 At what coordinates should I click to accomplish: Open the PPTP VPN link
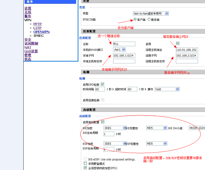(x=37, y=24)
